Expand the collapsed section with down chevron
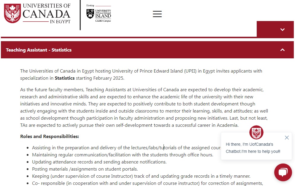This screenshot has height=186, width=295. point(282,29)
